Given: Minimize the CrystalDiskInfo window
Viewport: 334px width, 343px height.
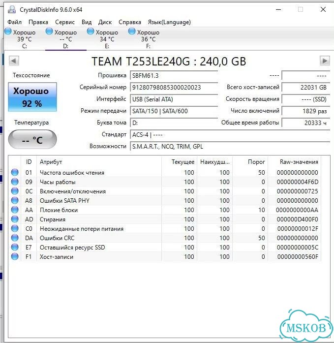Looking at the screenshot, I should tap(278, 10).
